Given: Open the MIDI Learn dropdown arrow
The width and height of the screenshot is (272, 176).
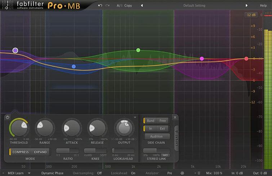Looking at the screenshot, I should tap(29, 173).
